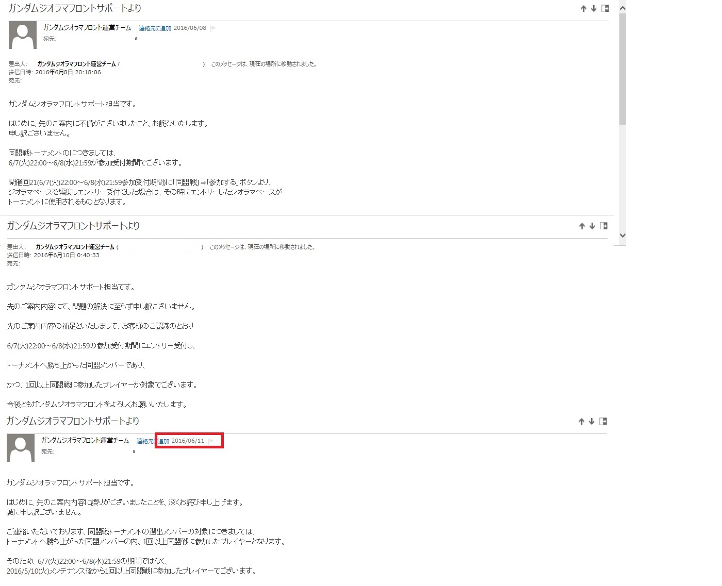Click the vertical scrollbar thumb
Image resolution: width=722 pixels, height=586 pixels.
click(x=622, y=69)
